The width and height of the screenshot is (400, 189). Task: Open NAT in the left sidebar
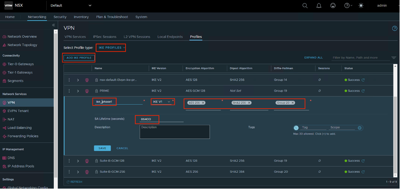tap(11, 119)
